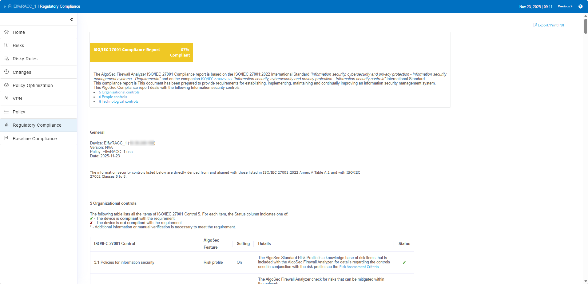Collapse the sidebar with double chevron
The height and width of the screenshot is (284, 588).
(72, 19)
